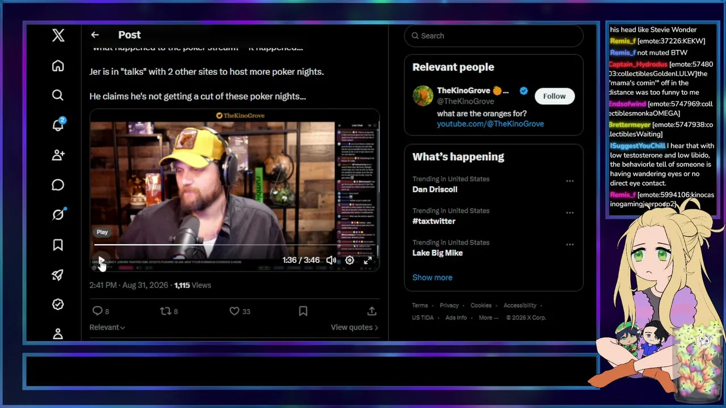The width and height of the screenshot is (726, 408).
Task: Go back using the arrow beside Post
Action: (95, 35)
